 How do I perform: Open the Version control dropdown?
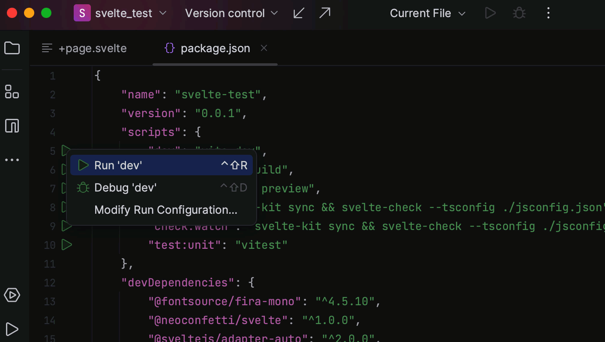point(231,13)
